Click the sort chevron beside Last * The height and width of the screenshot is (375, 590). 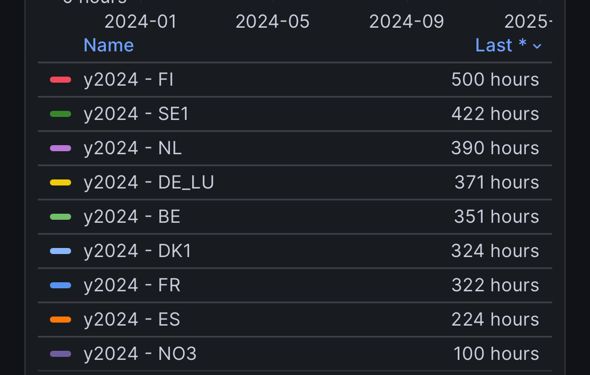click(x=537, y=46)
